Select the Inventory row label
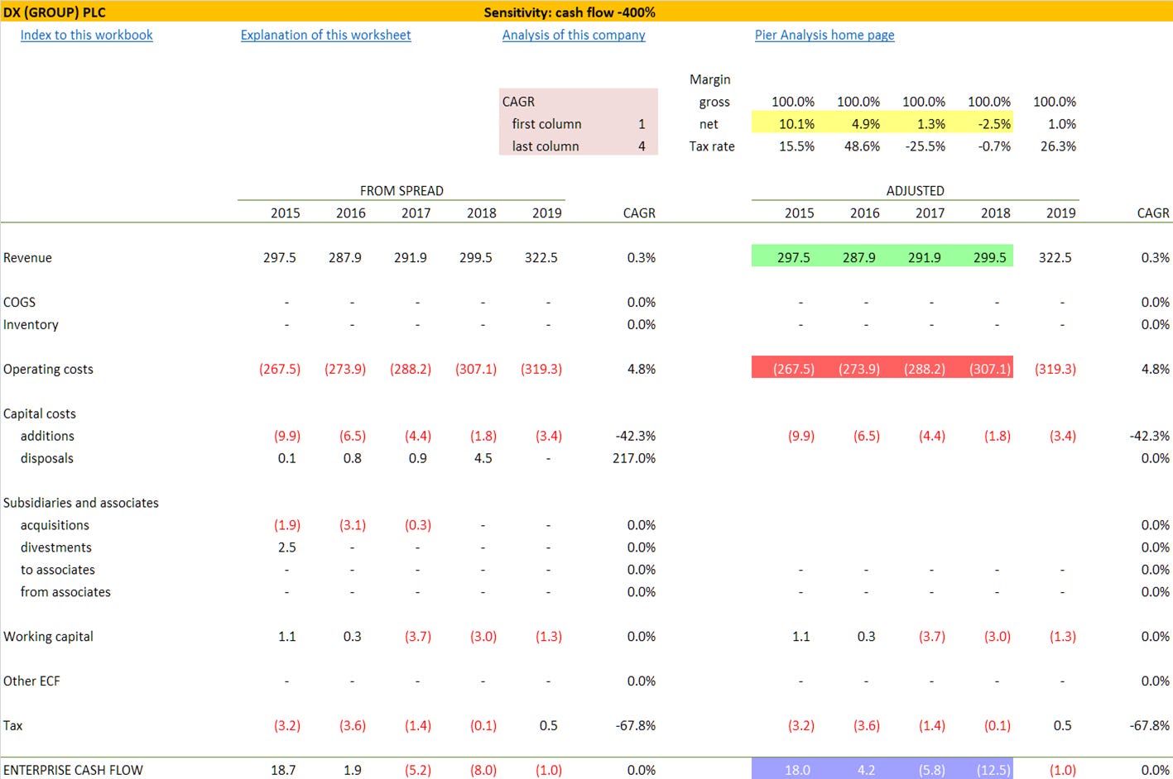Image resolution: width=1173 pixels, height=779 pixels. [x=31, y=325]
